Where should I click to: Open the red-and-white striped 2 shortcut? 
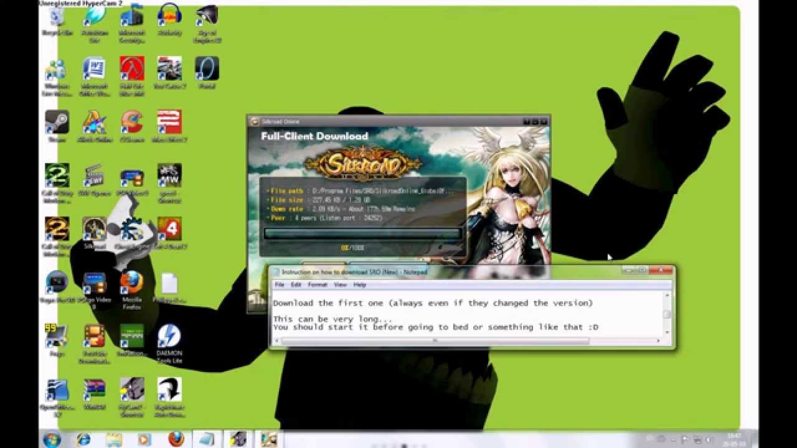(169, 126)
